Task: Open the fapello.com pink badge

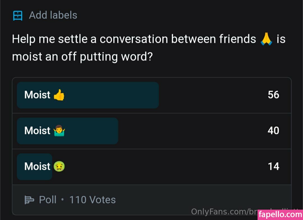Action: tap(280, 215)
